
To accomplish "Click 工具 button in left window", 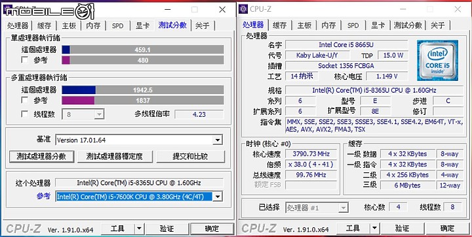I will tap(117, 229).
